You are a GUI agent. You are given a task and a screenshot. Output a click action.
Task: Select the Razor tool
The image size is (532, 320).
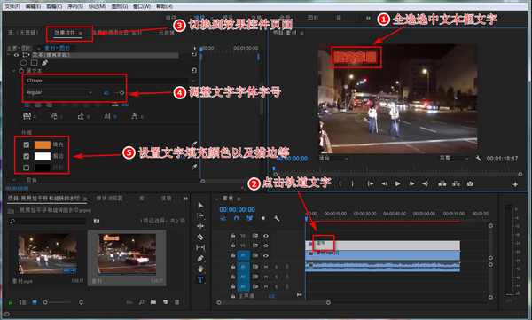click(x=200, y=237)
